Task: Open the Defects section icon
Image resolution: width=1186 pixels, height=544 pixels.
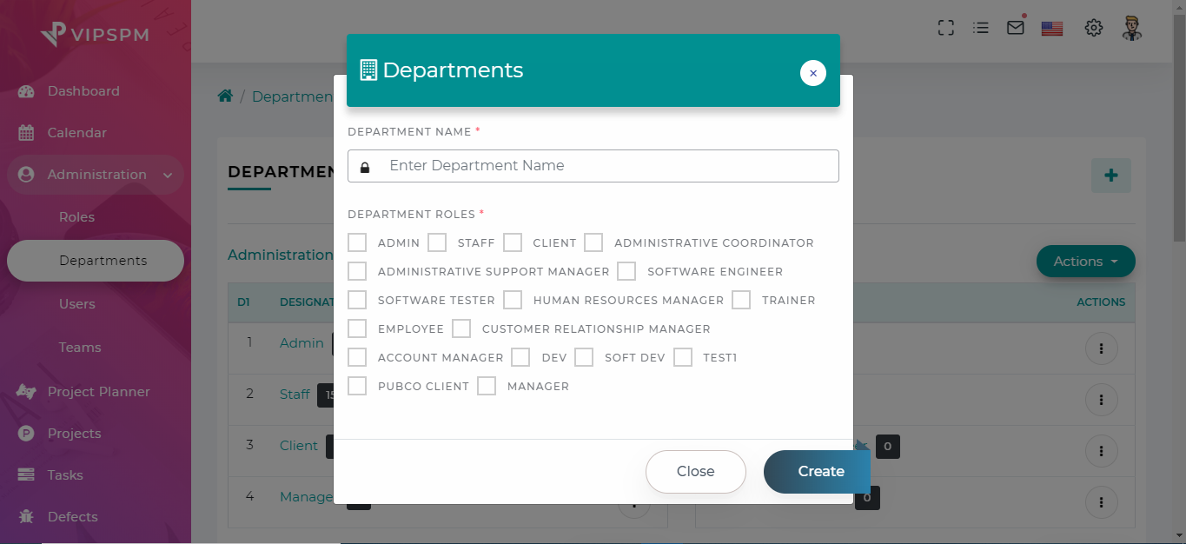Action: point(25,516)
